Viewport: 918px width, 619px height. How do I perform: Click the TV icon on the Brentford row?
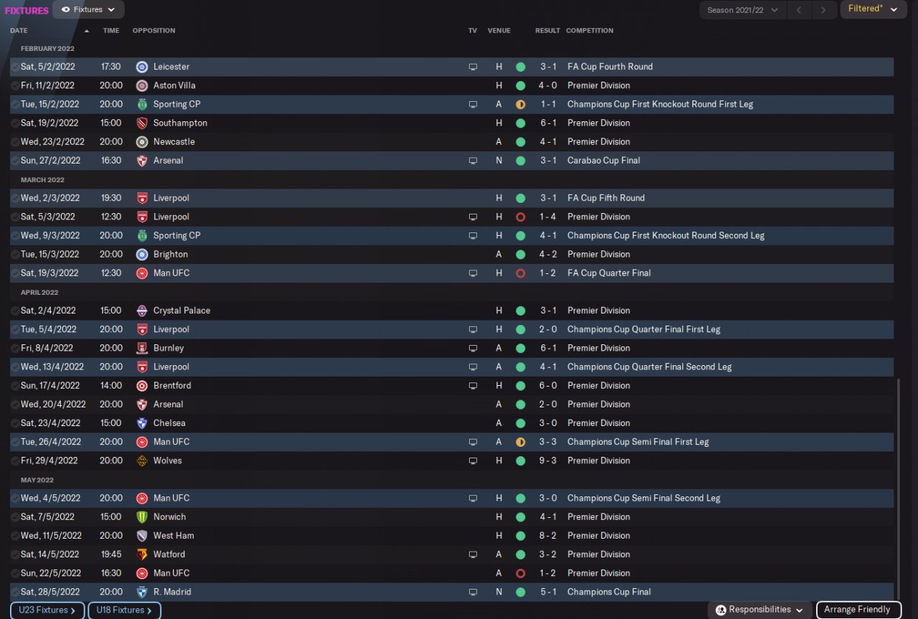pos(473,385)
